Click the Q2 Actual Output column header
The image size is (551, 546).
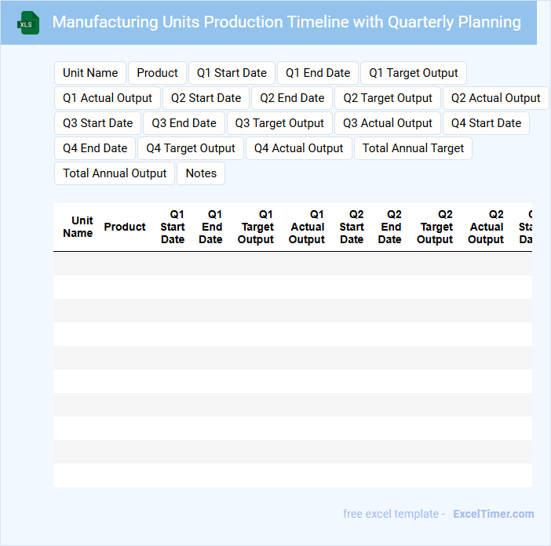486,227
